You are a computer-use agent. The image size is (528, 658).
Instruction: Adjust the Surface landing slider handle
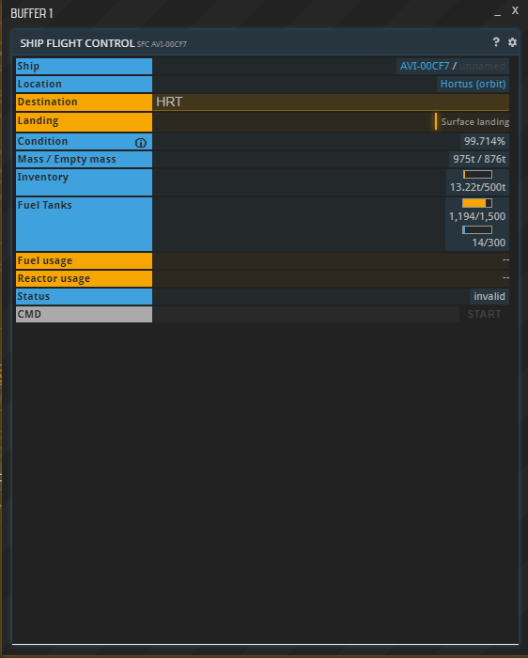(x=436, y=121)
